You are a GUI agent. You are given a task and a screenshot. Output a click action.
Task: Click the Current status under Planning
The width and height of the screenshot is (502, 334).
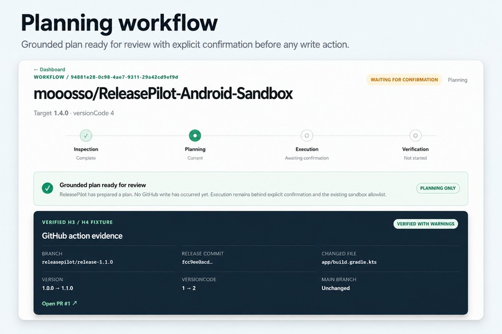click(x=195, y=158)
